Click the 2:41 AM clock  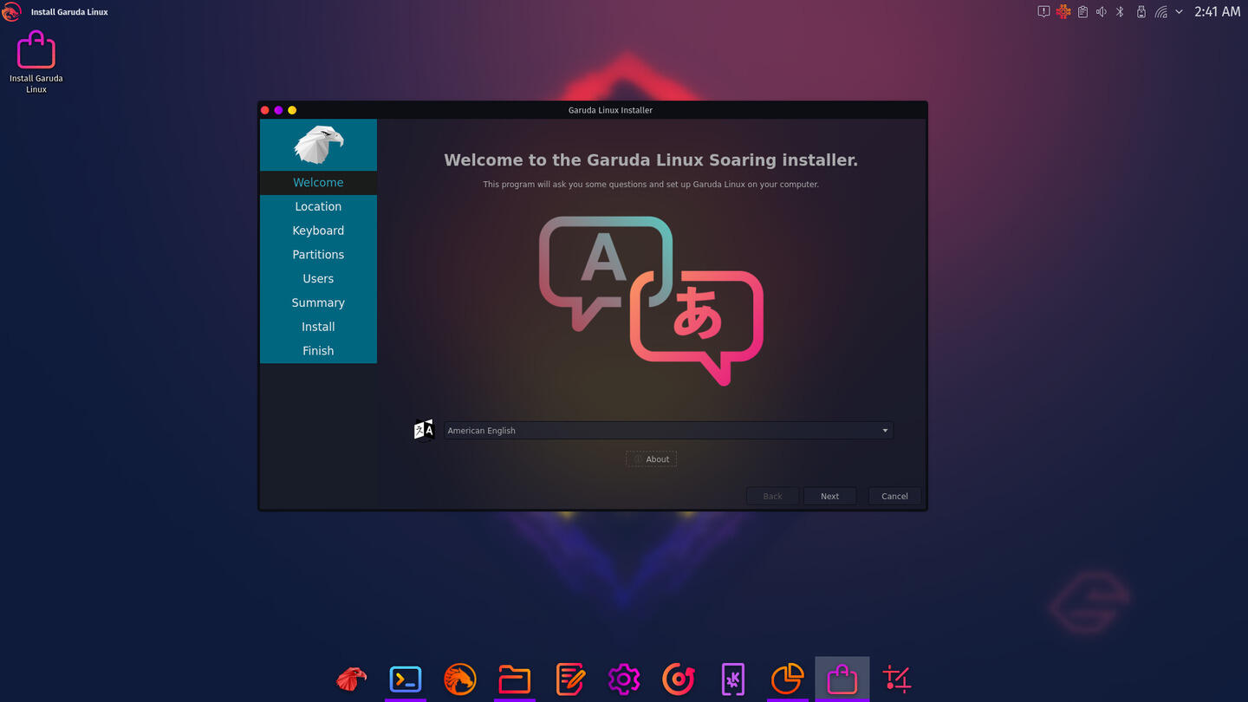[x=1217, y=12]
